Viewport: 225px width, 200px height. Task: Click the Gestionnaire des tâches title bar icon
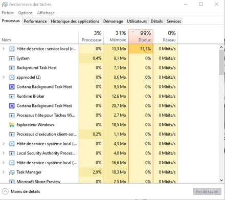[5, 4]
